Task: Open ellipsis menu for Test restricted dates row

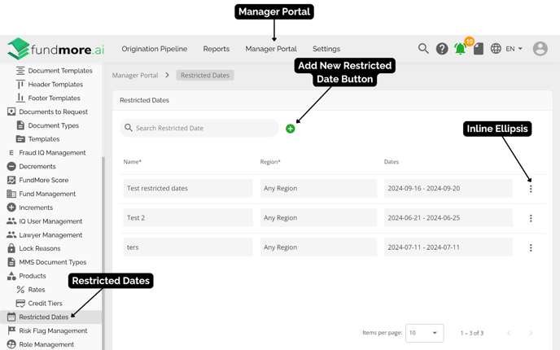Action: [x=531, y=189]
